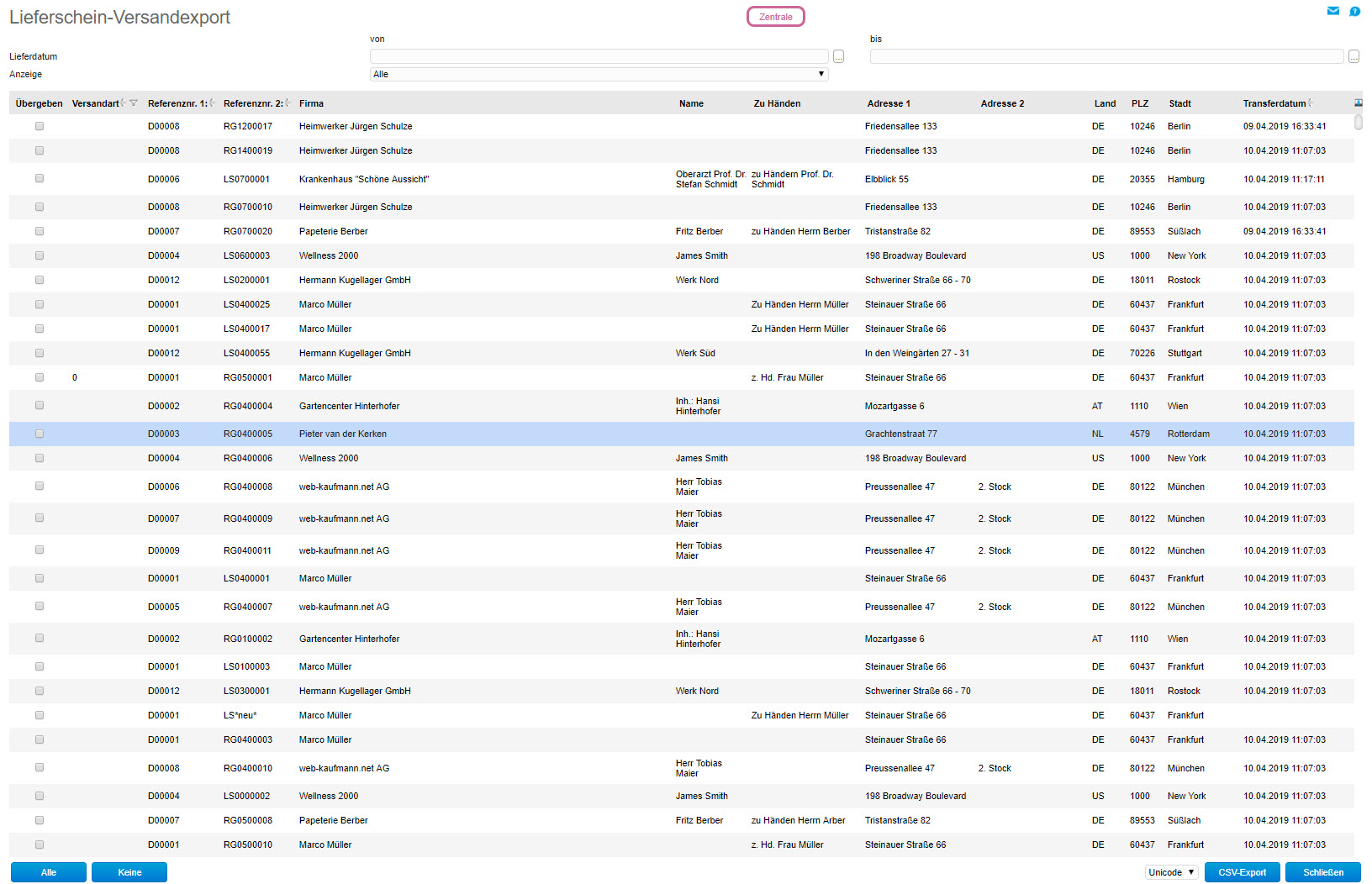Select the checkbox for the RG1200017 row
1372x884 pixels.
[x=40, y=126]
